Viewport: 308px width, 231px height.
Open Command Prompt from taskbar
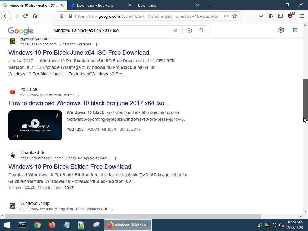pyautogui.click(x=22, y=225)
